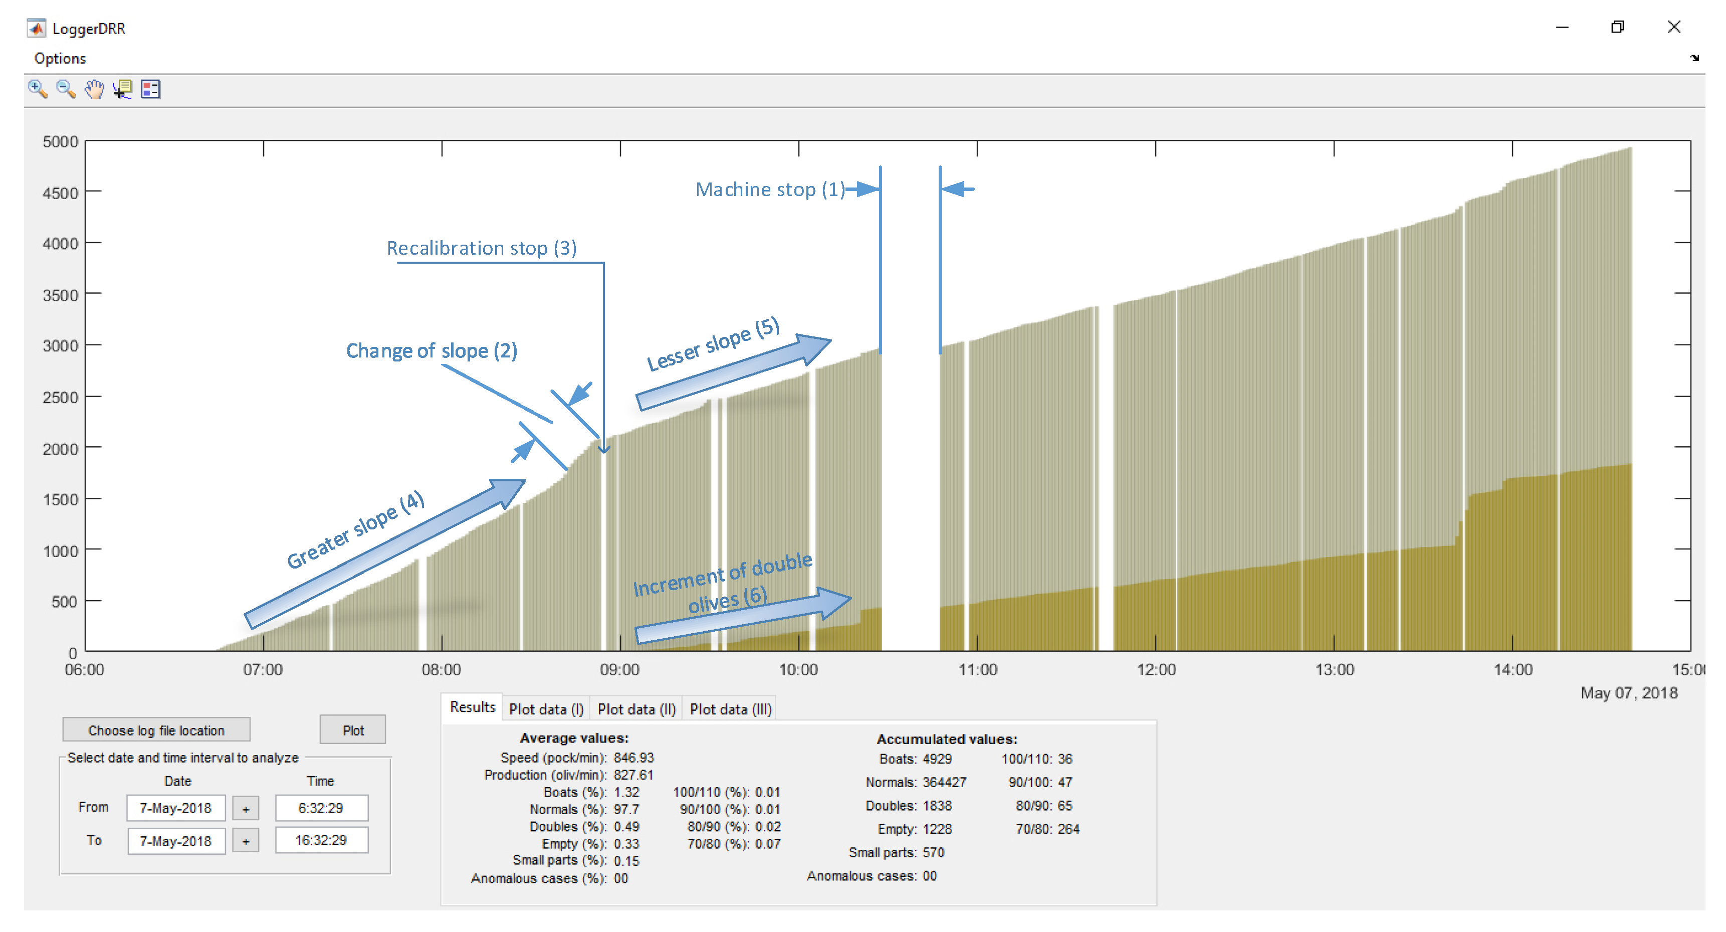Click the chart date label May 07, 2018
The height and width of the screenshot is (932, 1726).
point(1629,693)
